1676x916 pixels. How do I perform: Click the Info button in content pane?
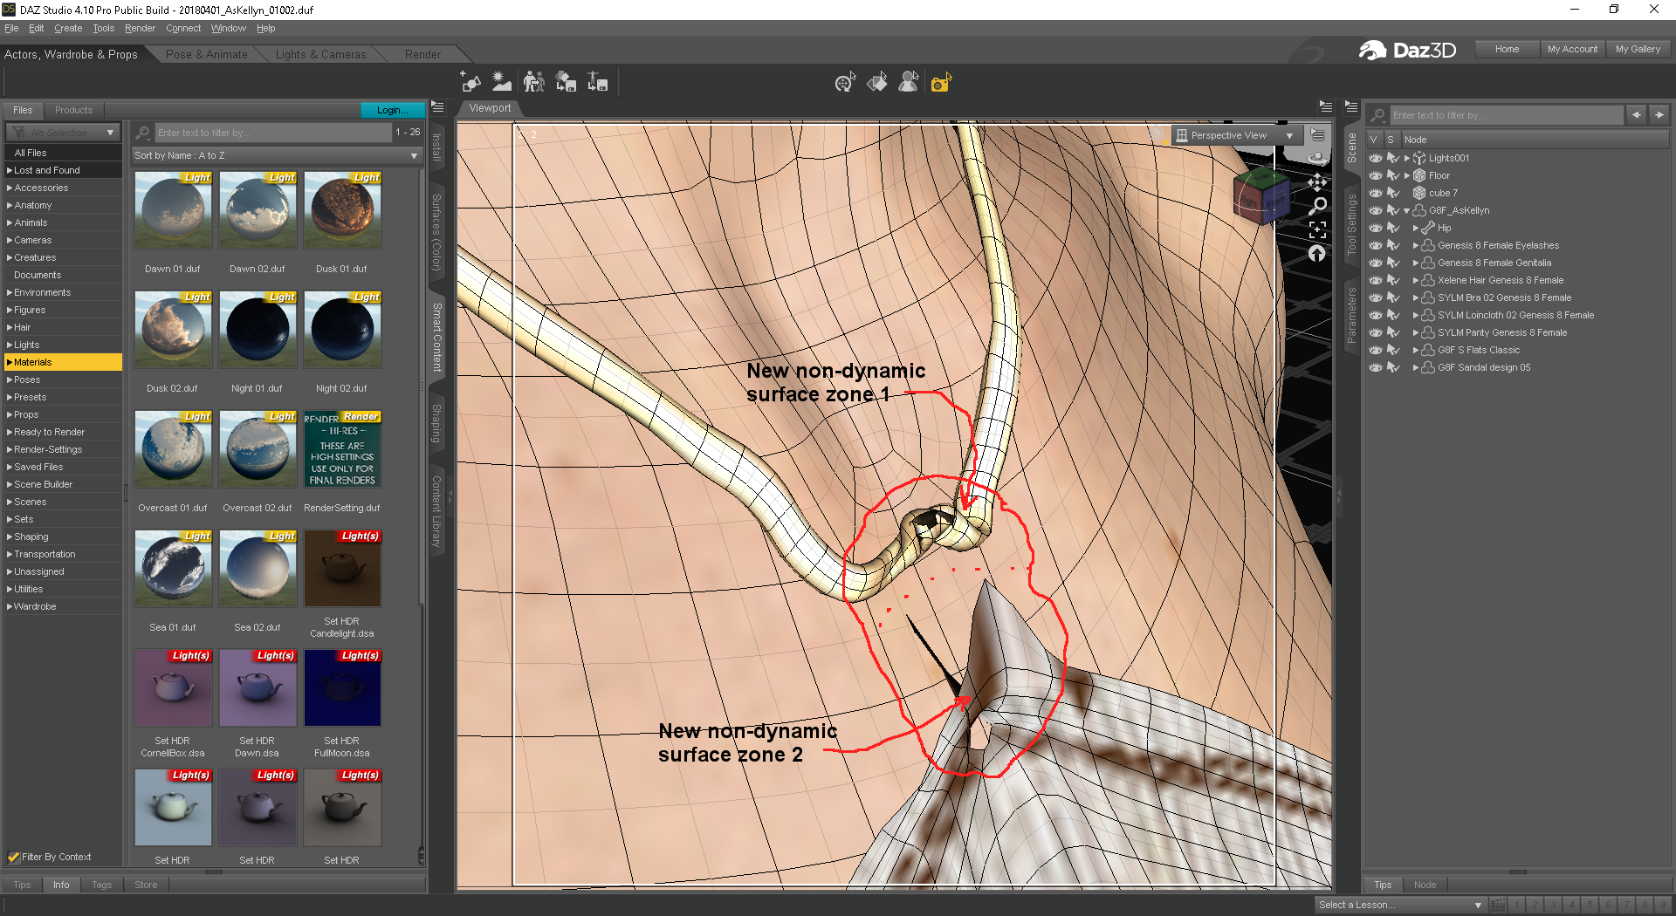pyautogui.click(x=61, y=885)
